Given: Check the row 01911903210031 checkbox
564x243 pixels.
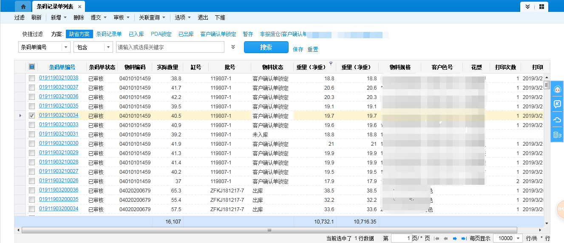Looking at the screenshot, I should (x=32, y=135).
